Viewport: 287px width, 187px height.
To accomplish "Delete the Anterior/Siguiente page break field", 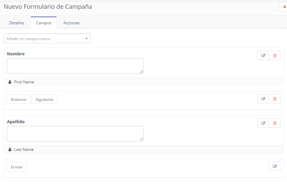I will 275,99.
